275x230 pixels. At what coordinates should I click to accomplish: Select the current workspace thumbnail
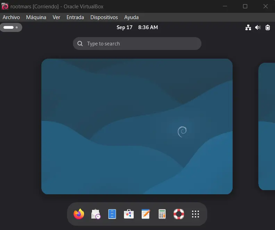tap(137, 126)
